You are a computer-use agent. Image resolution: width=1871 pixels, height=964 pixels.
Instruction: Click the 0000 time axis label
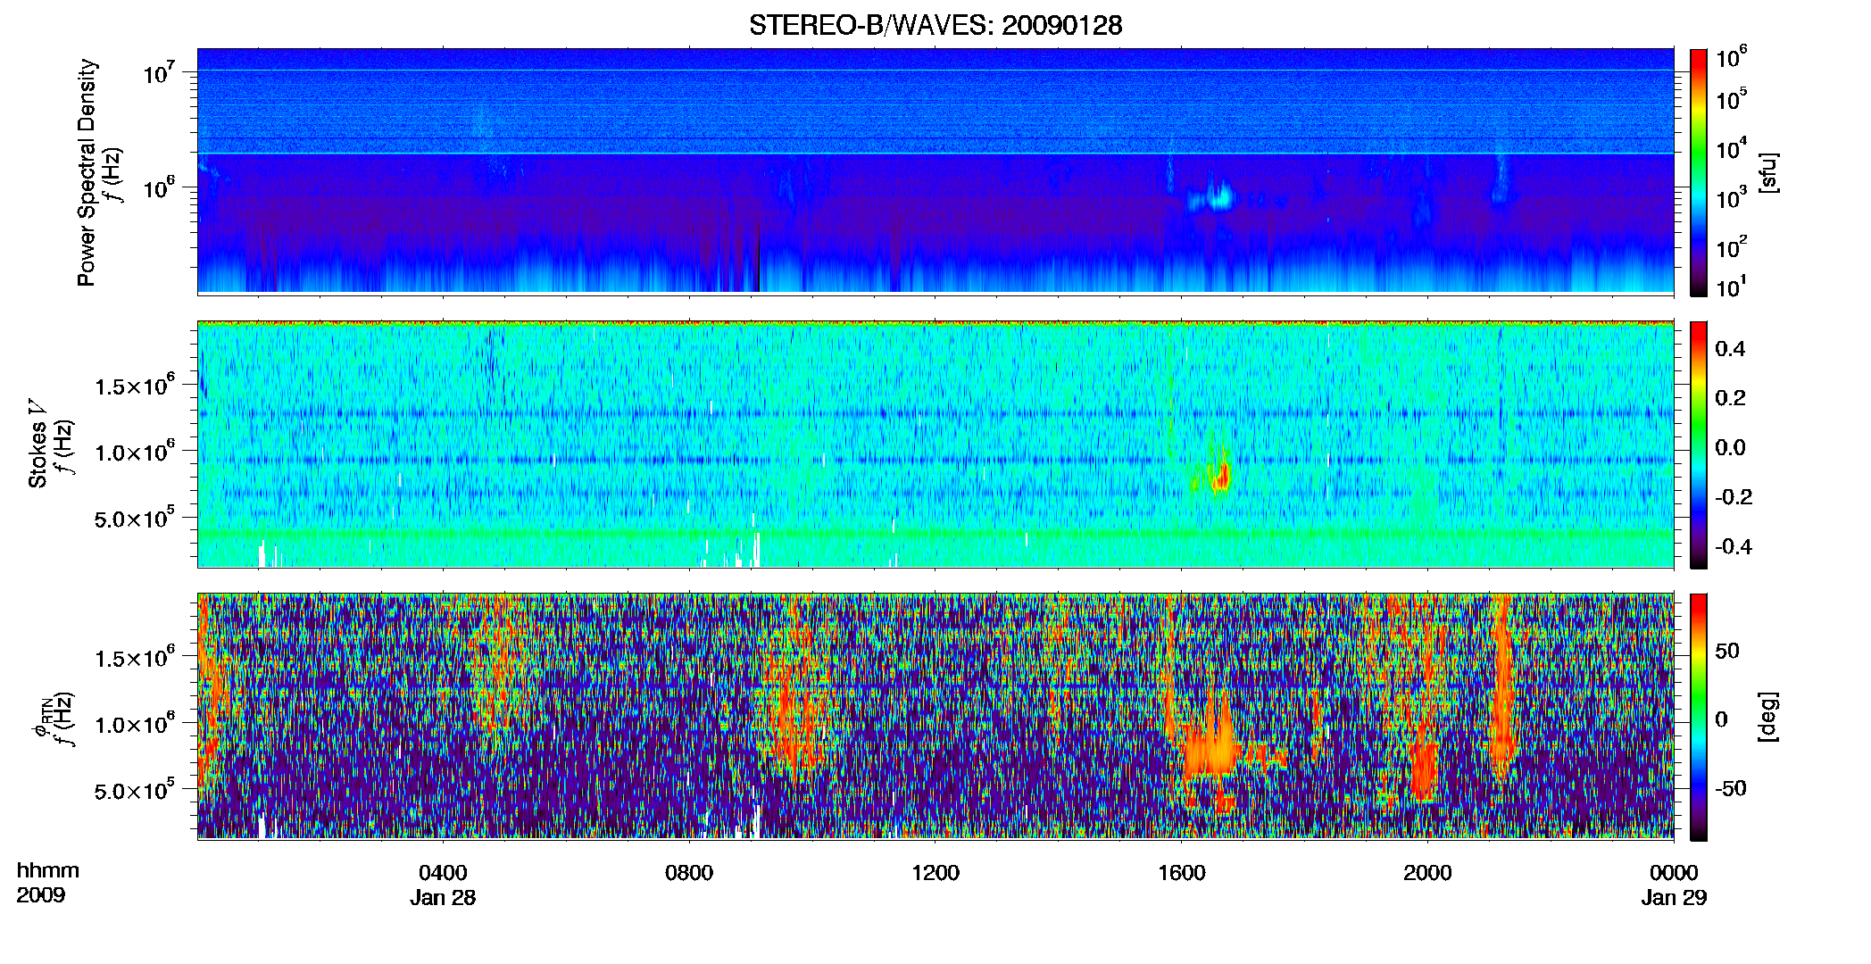click(x=1674, y=873)
